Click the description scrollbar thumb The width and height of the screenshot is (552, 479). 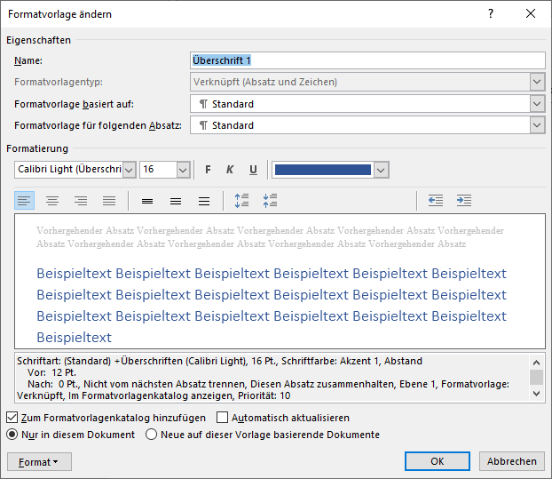536,377
